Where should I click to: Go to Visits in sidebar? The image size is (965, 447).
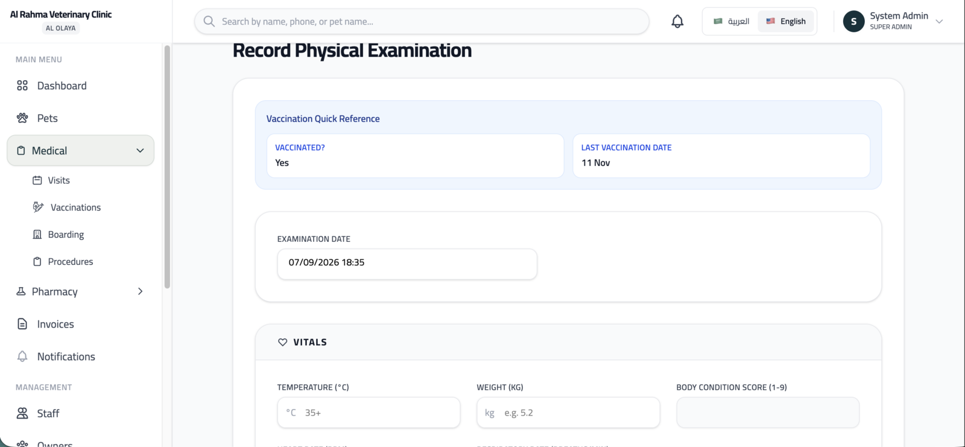coord(59,180)
